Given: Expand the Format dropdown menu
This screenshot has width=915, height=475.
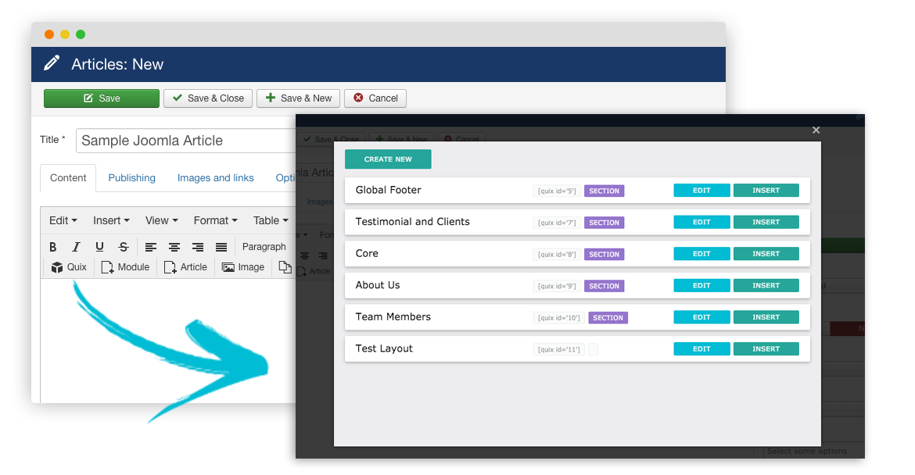Looking at the screenshot, I should [x=215, y=220].
